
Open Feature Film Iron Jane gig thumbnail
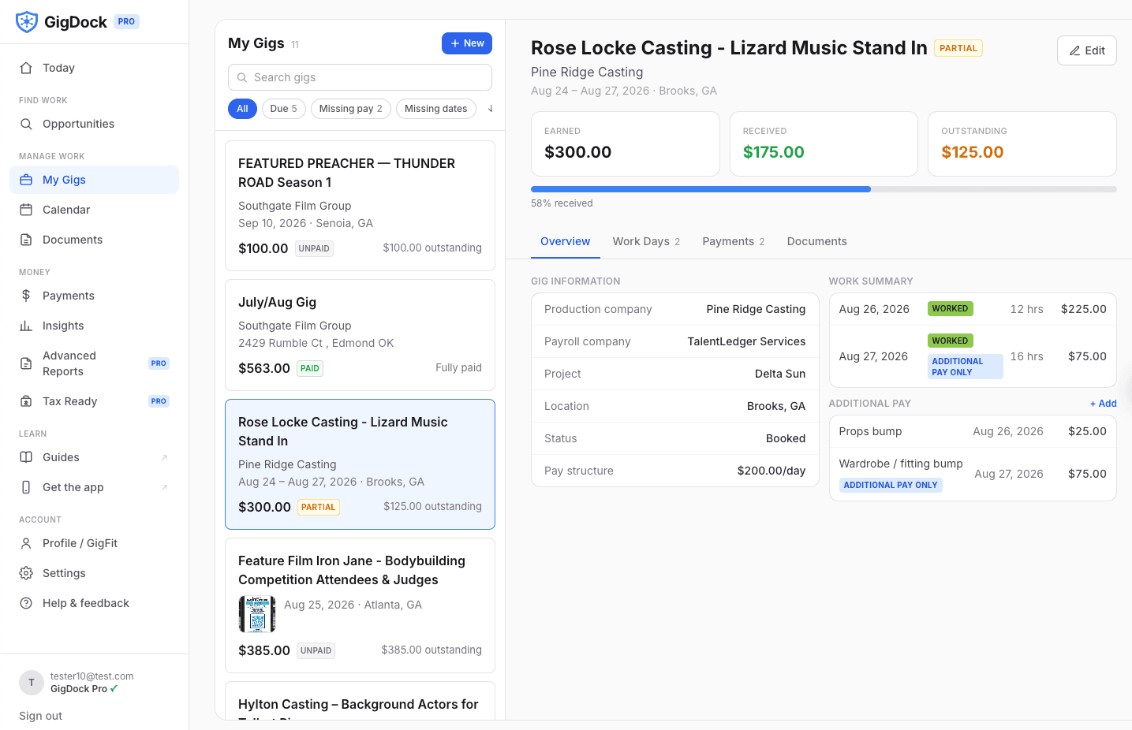[x=257, y=614]
